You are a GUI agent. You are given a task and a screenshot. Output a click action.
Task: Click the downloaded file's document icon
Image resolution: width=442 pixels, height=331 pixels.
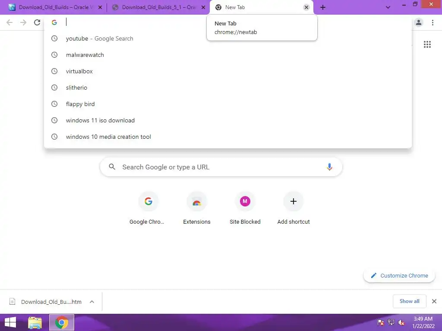click(12, 301)
